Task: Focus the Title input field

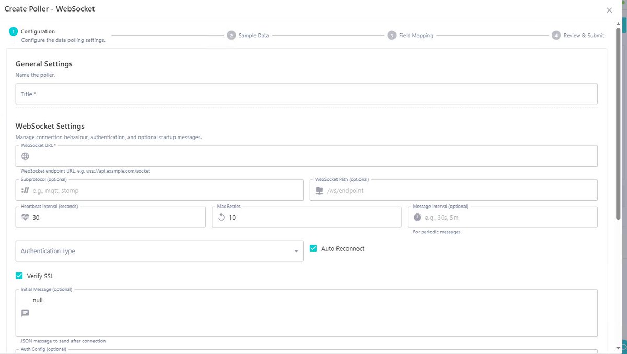Action: point(307,94)
